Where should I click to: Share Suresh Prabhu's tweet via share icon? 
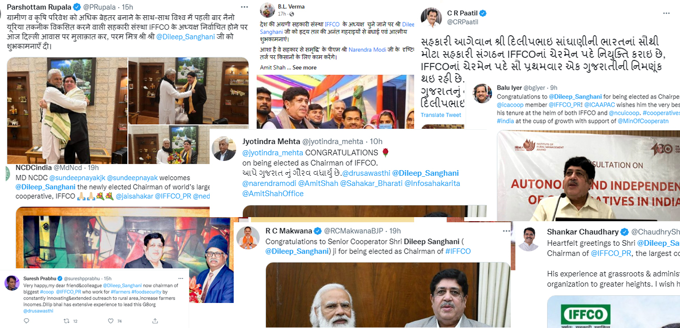pyautogui.click(x=155, y=321)
